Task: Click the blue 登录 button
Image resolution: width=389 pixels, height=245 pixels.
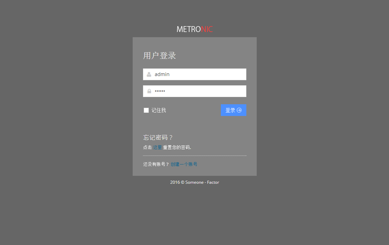Action: (234, 110)
